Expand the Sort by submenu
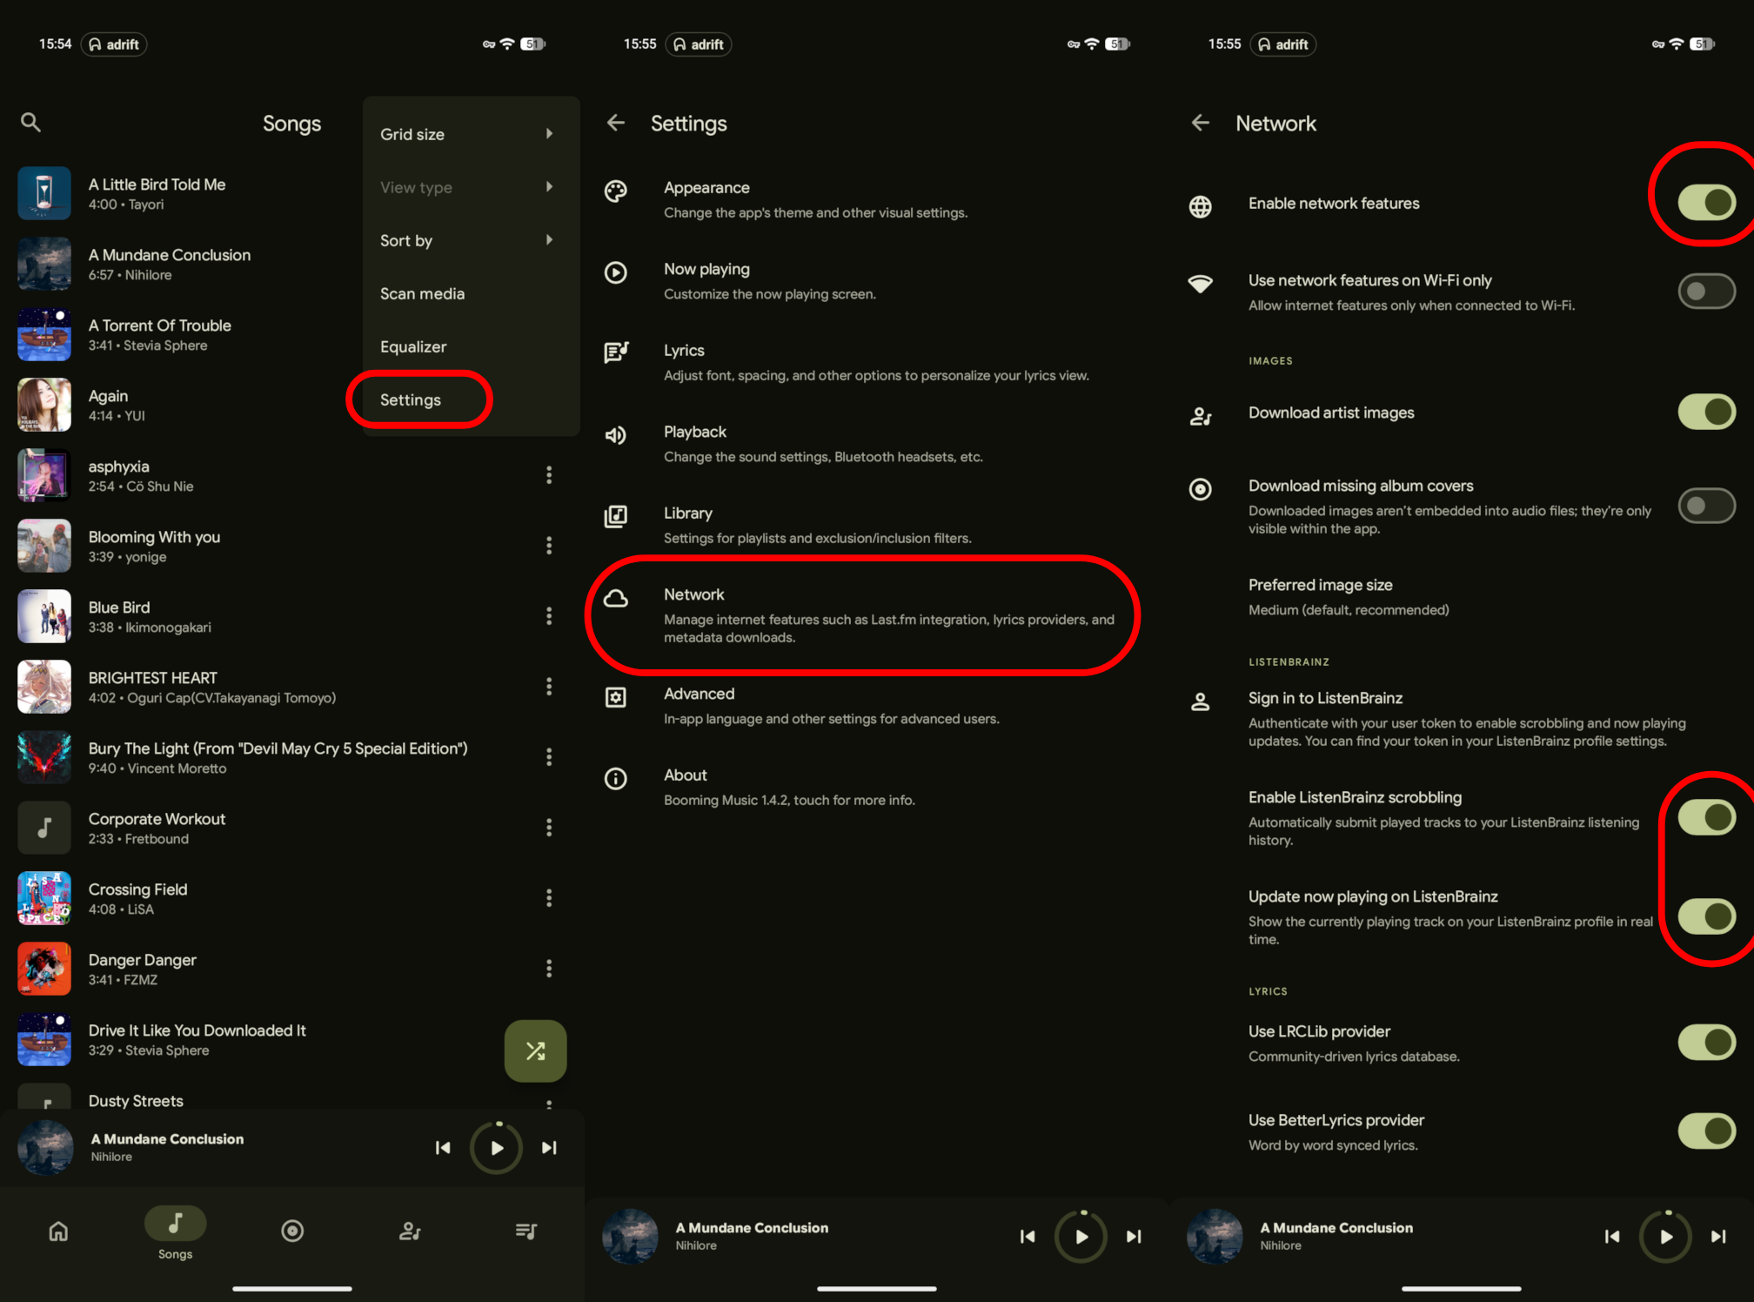Viewport: 1754px width, 1302px height. [x=471, y=240]
